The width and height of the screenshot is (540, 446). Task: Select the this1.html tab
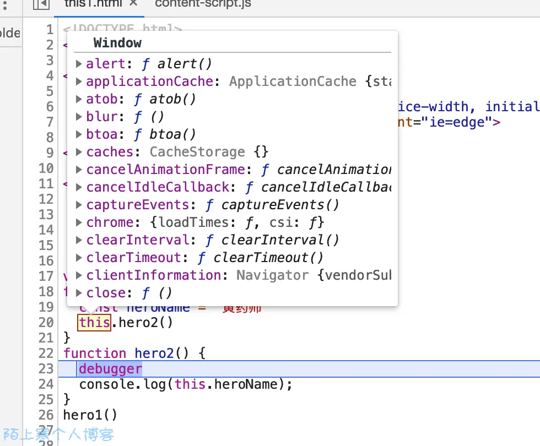click(x=93, y=3)
